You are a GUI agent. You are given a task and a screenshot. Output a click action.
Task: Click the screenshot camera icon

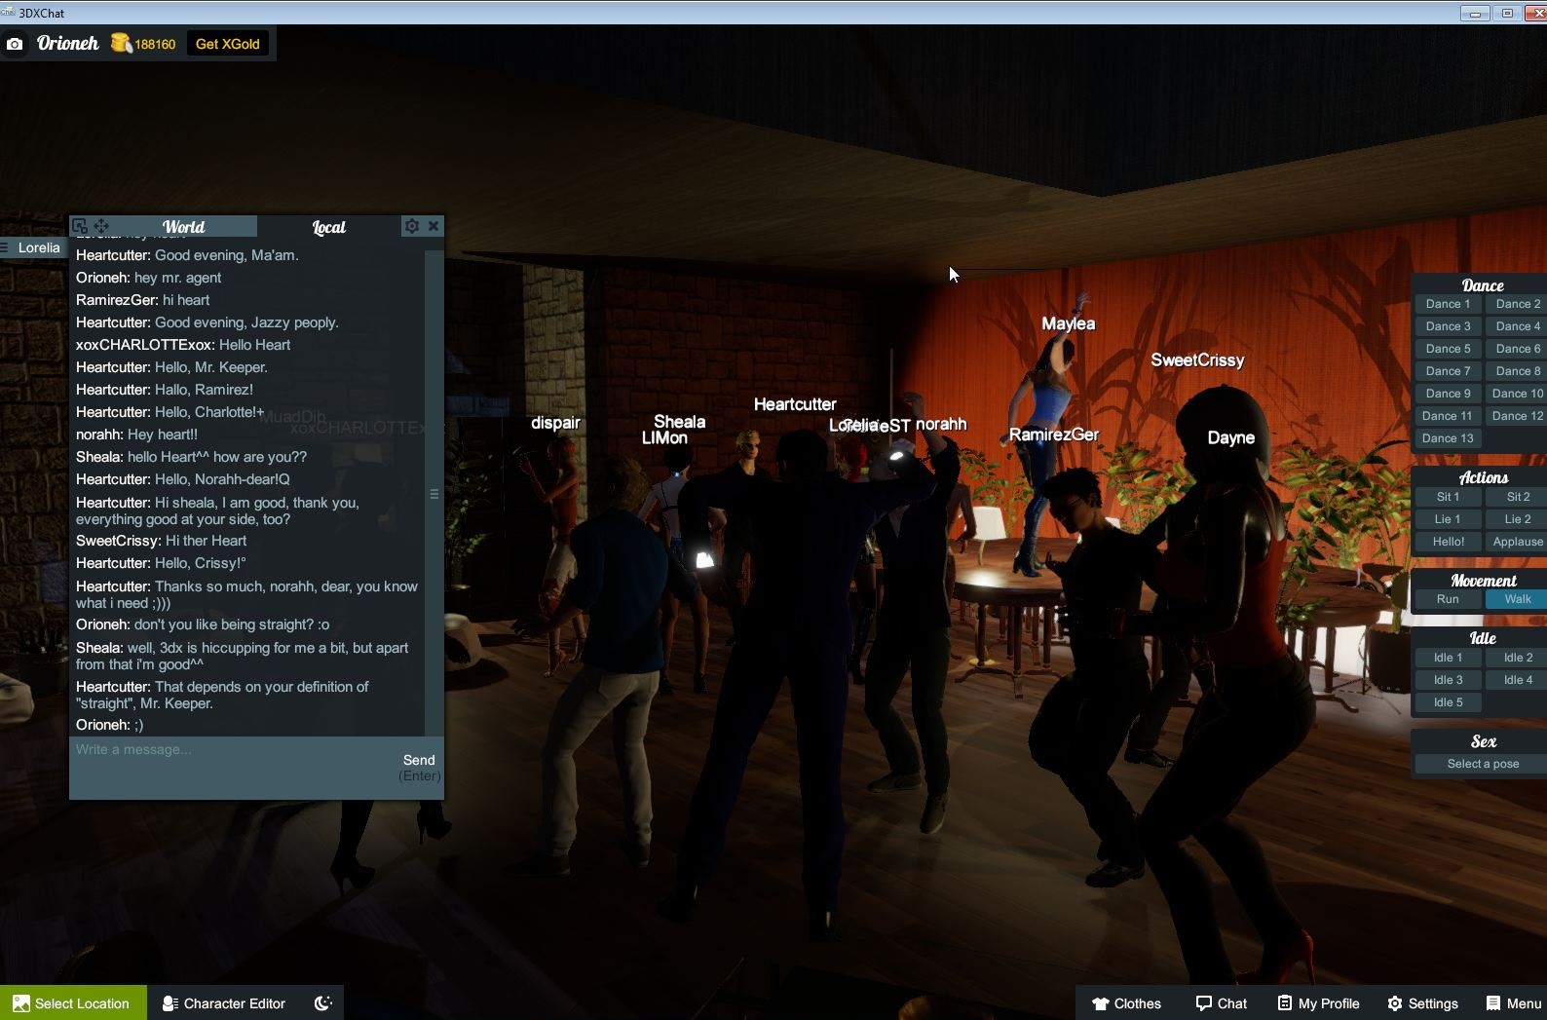(15, 44)
